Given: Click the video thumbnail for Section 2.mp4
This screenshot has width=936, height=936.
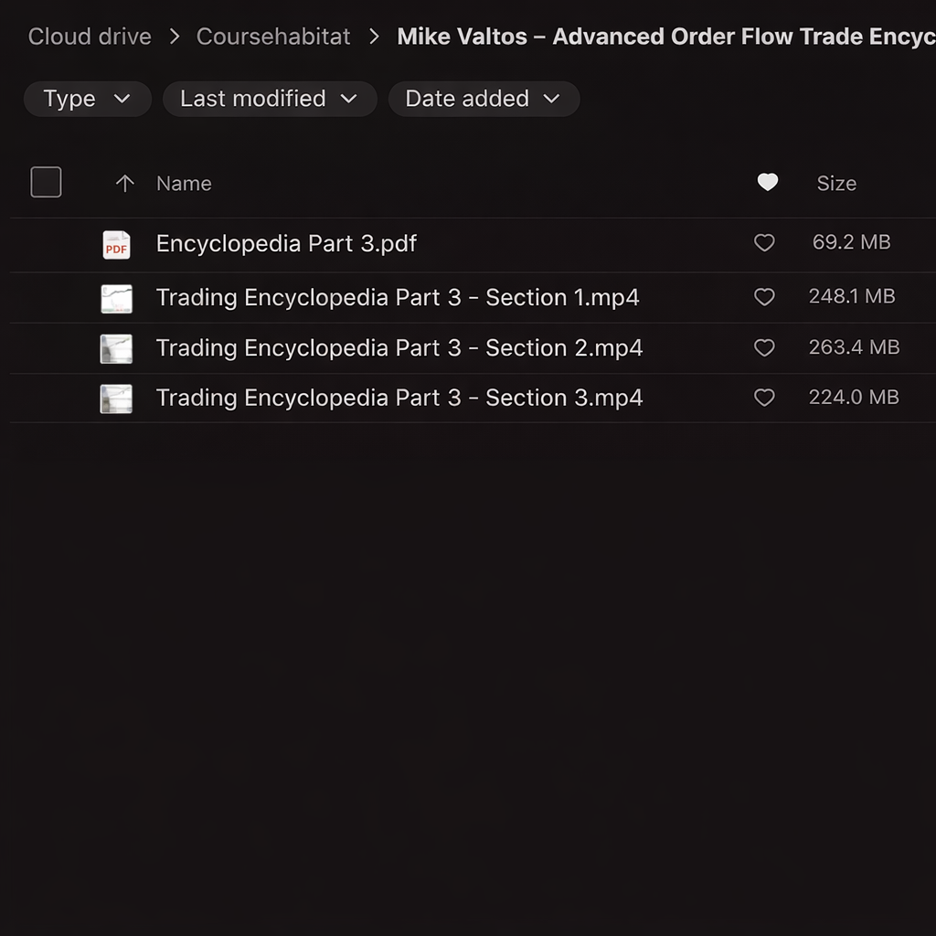Looking at the screenshot, I should pos(116,348).
